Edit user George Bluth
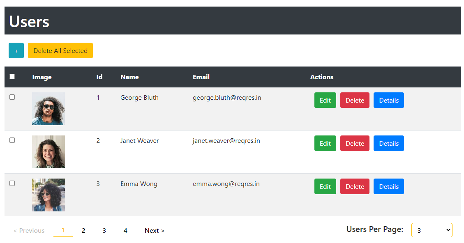 click(x=325, y=100)
